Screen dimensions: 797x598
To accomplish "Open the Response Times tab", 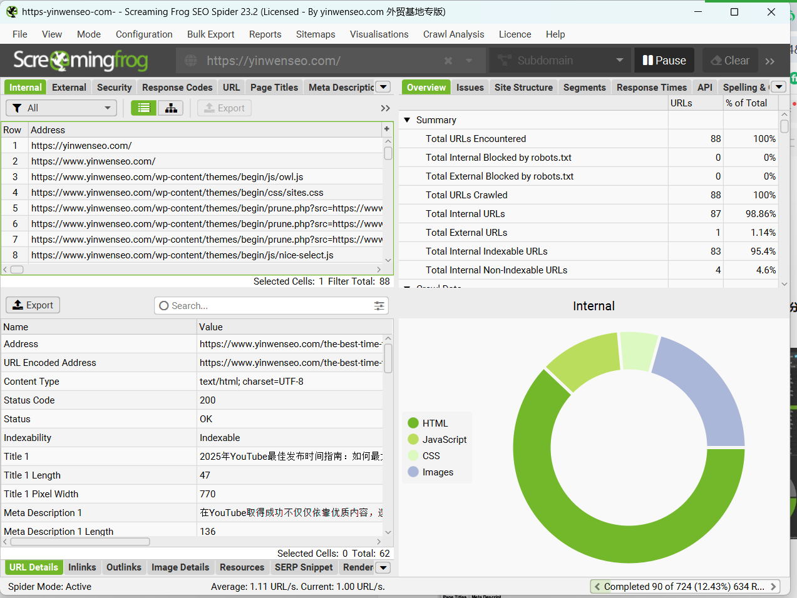I will pos(652,88).
